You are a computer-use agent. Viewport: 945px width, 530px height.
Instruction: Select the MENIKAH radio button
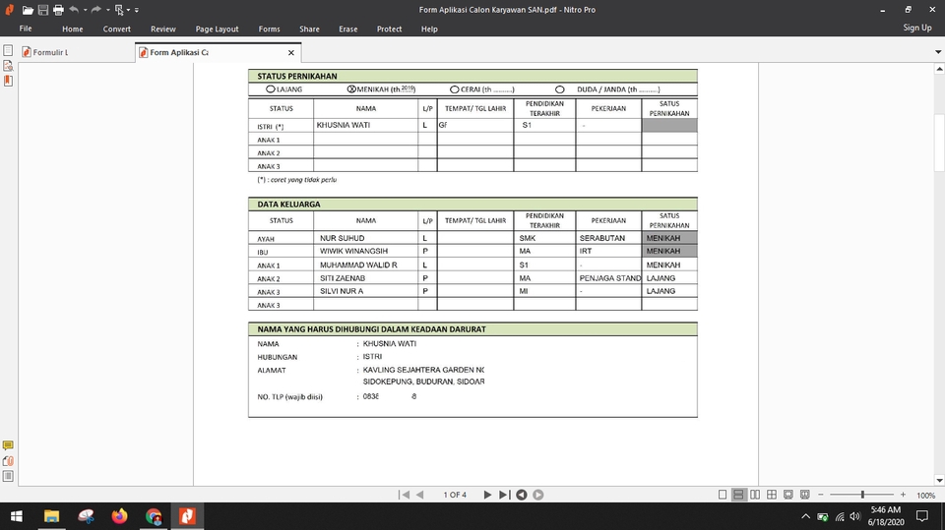(x=351, y=89)
